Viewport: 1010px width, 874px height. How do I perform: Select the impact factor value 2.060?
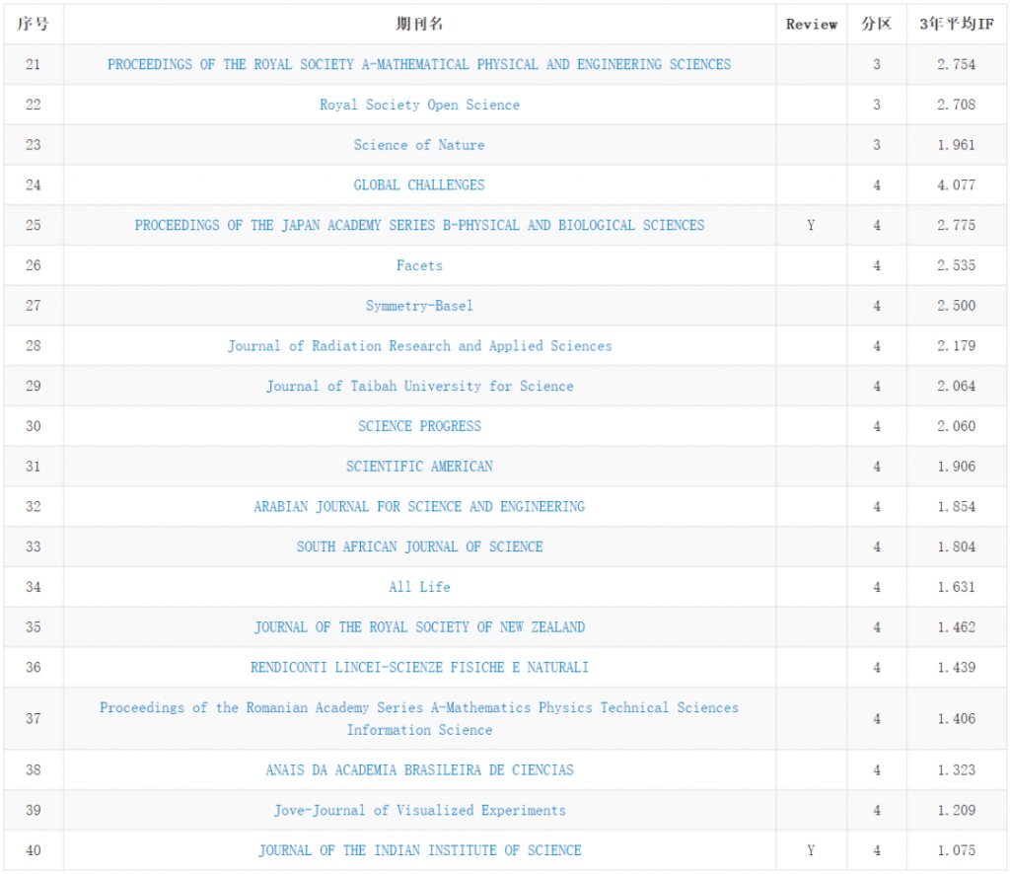click(x=957, y=426)
